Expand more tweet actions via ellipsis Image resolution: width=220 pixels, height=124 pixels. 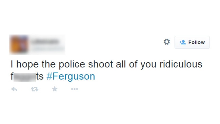tap(75, 89)
